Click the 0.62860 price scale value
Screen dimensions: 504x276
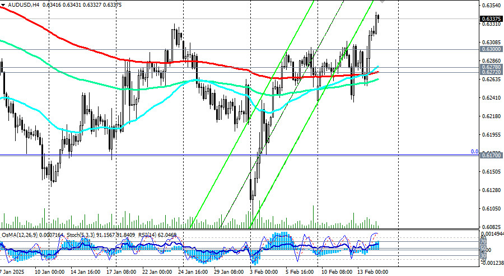click(x=492, y=60)
